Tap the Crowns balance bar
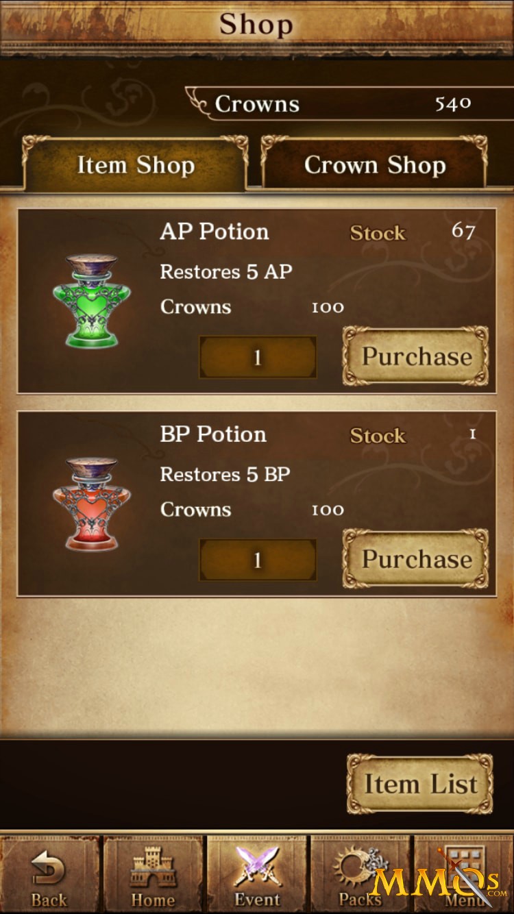Viewport: 514px width, 914px height. [x=336, y=104]
